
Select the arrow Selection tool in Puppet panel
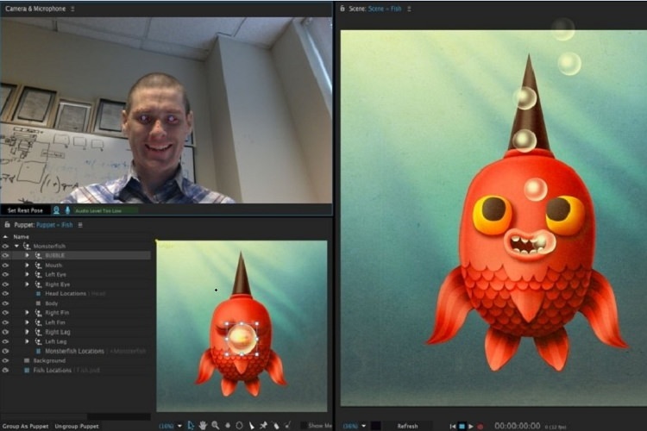pos(191,425)
